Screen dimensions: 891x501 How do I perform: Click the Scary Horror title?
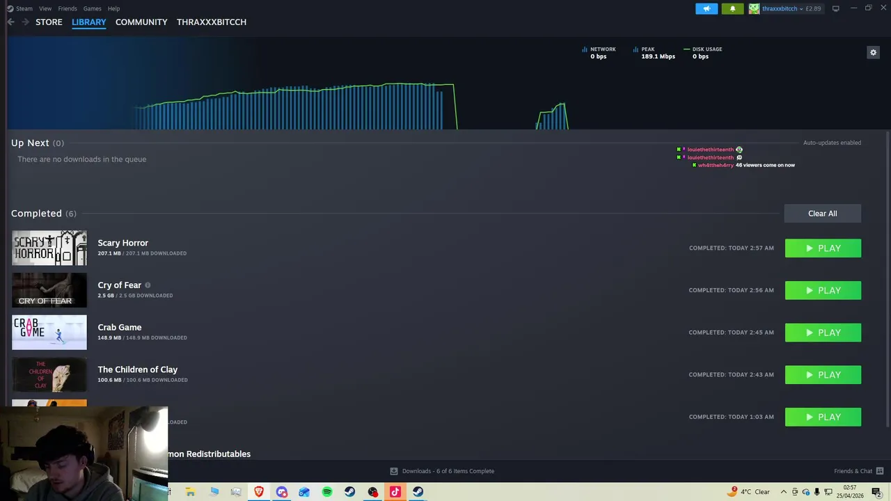(x=123, y=243)
